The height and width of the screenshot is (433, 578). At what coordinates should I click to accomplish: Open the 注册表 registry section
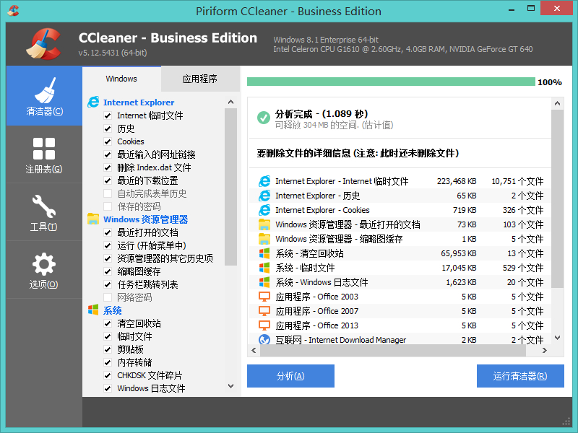coord(44,154)
